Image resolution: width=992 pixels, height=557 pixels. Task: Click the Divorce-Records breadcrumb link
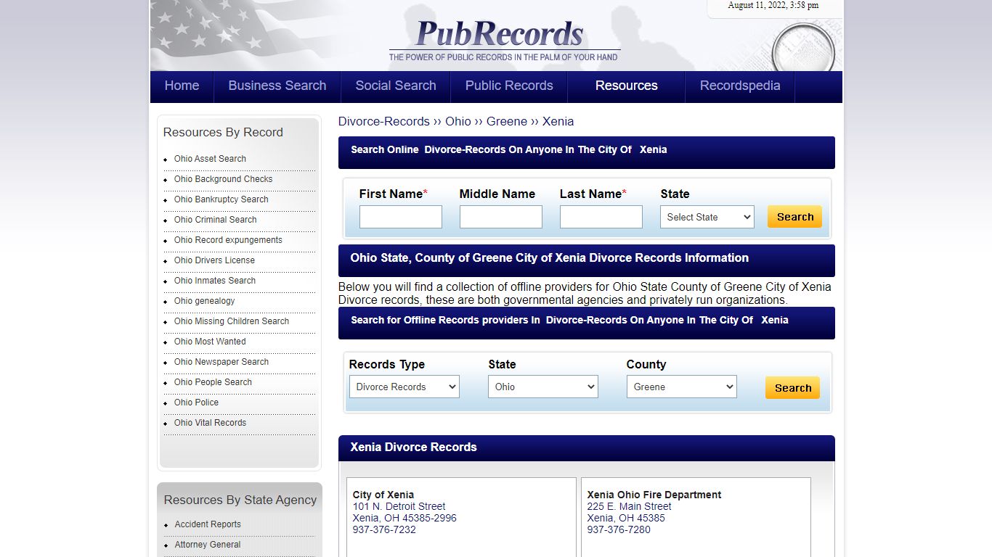point(384,121)
